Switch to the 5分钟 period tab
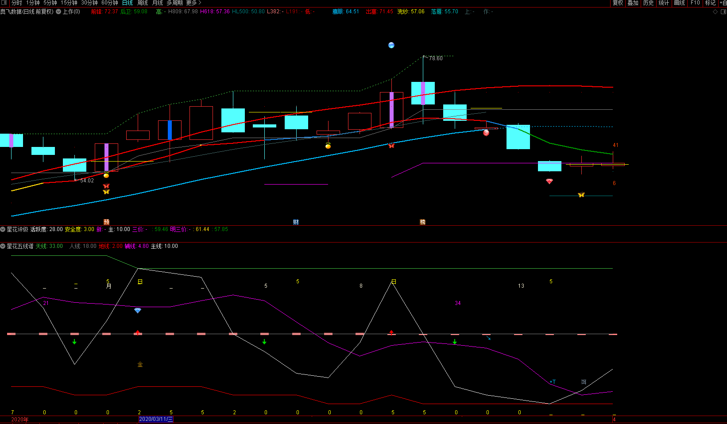The image size is (727, 424). pos(50,3)
